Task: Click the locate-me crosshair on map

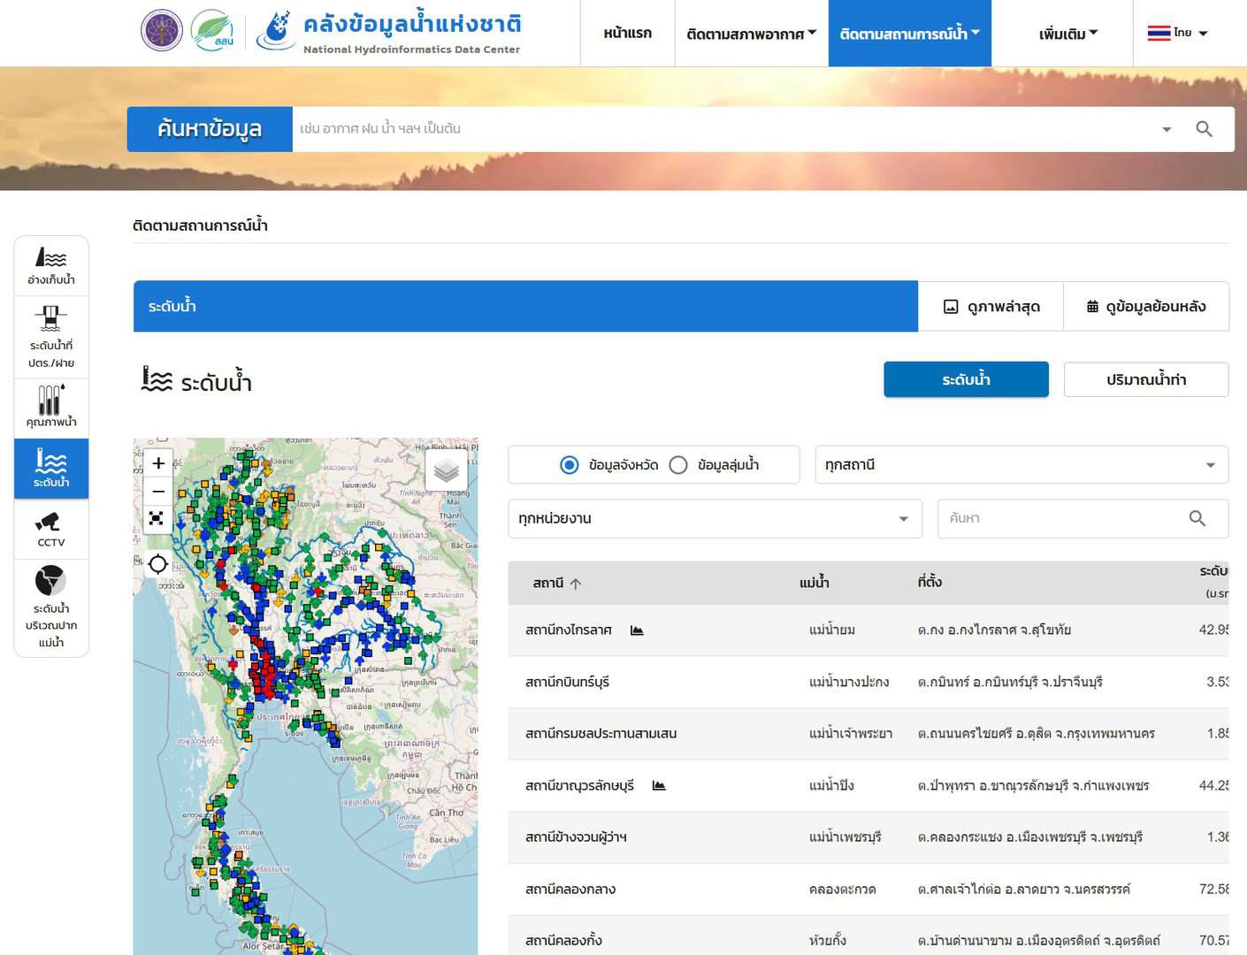Action: [x=158, y=564]
